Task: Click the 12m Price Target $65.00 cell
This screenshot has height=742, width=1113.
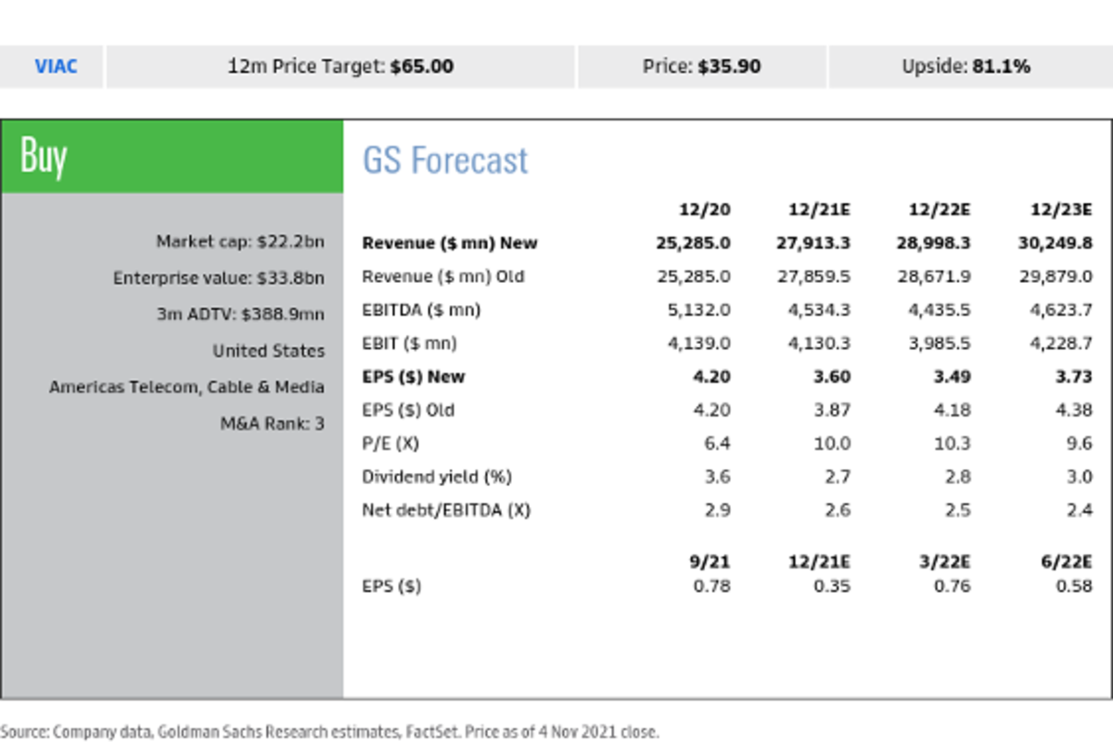Action: pos(340,67)
